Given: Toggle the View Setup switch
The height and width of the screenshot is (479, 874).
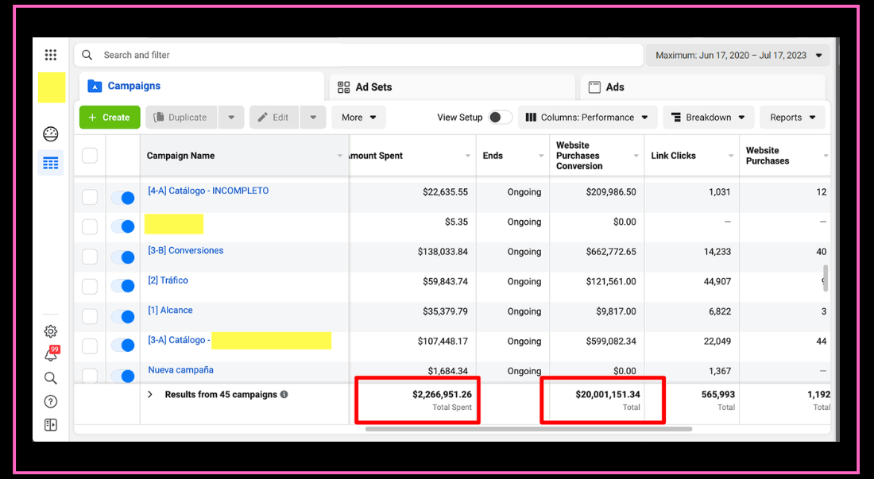Looking at the screenshot, I should coord(499,118).
